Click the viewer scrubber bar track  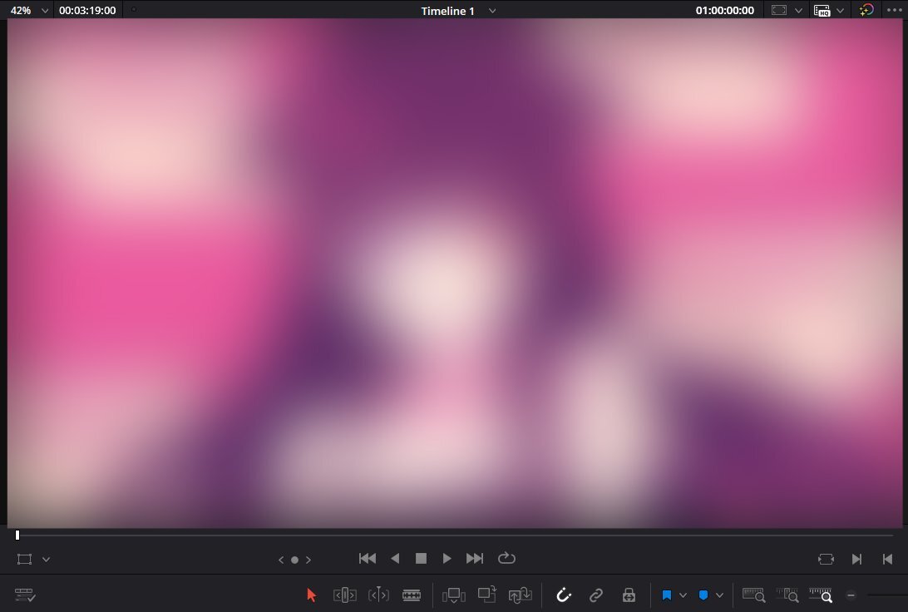tap(455, 535)
